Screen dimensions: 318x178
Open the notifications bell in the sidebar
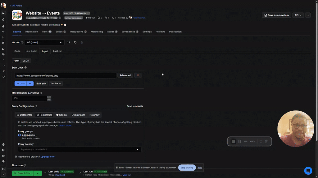click(3, 13)
